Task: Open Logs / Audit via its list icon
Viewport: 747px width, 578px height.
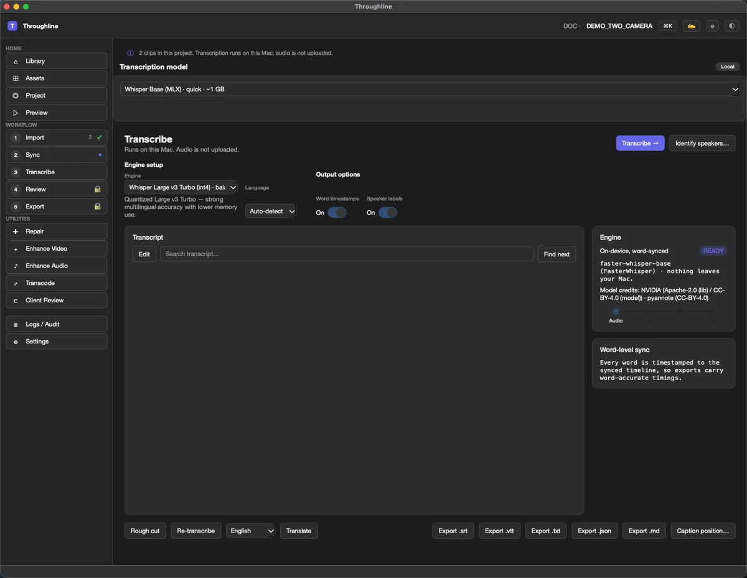Action: pos(16,324)
